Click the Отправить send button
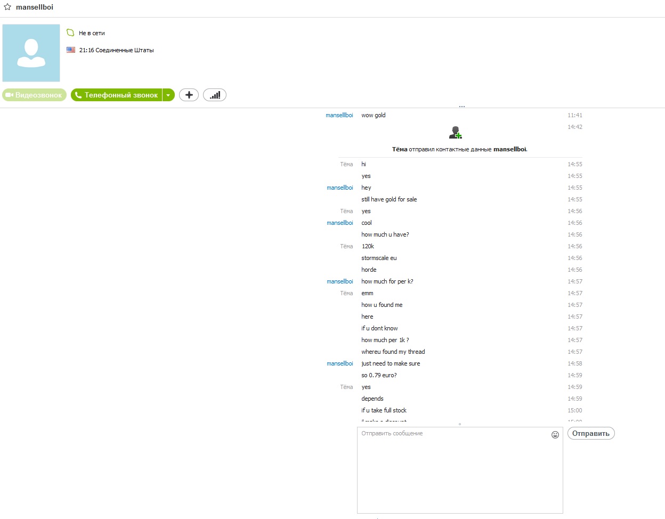This screenshot has height=519, width=665. [591, 433]
